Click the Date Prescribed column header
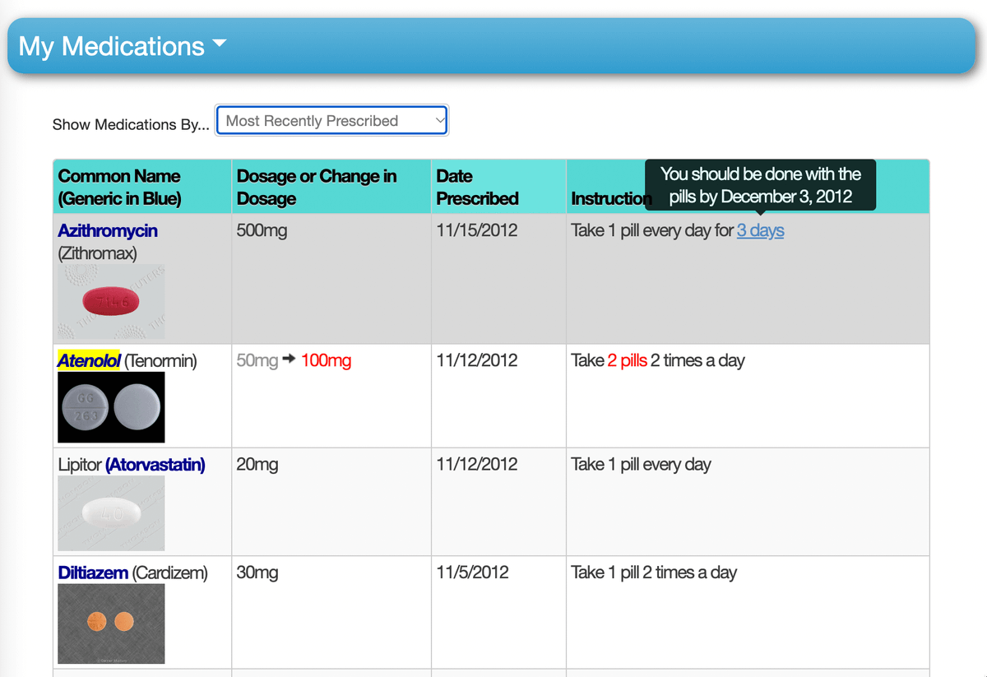This screenshot has width=987, height=677. [x=477, y=187]
